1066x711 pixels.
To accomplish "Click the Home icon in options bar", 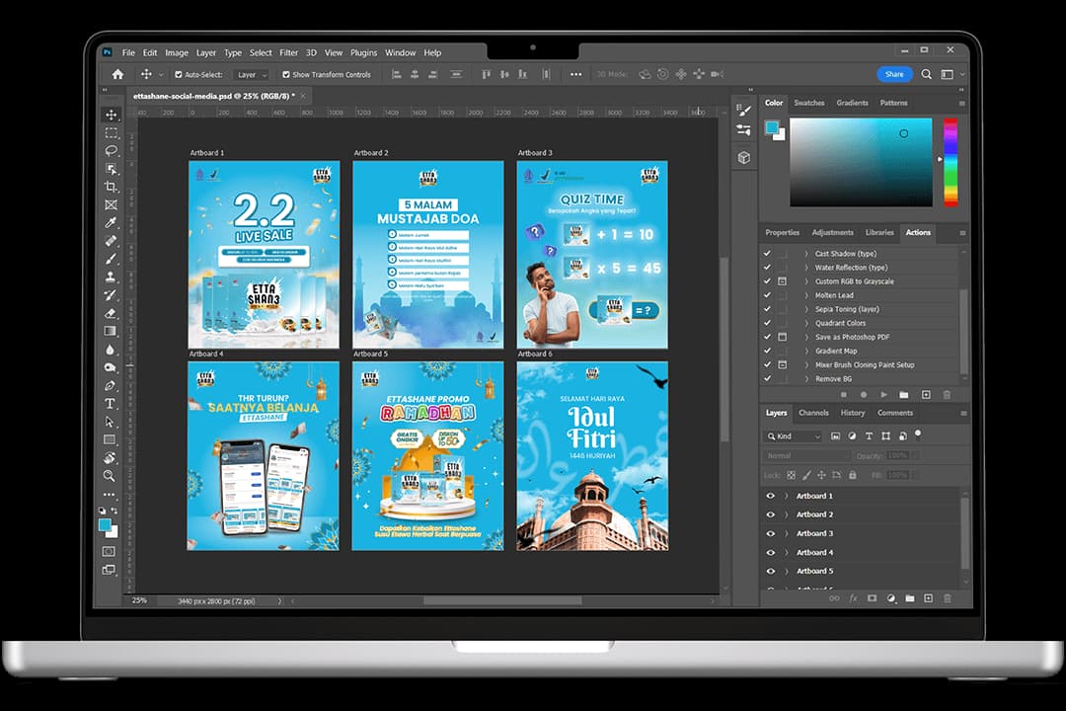I will pyautogui.click(x=117, y=74).
